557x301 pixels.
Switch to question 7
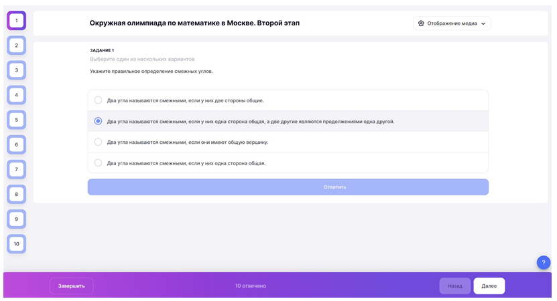[17, 169]
